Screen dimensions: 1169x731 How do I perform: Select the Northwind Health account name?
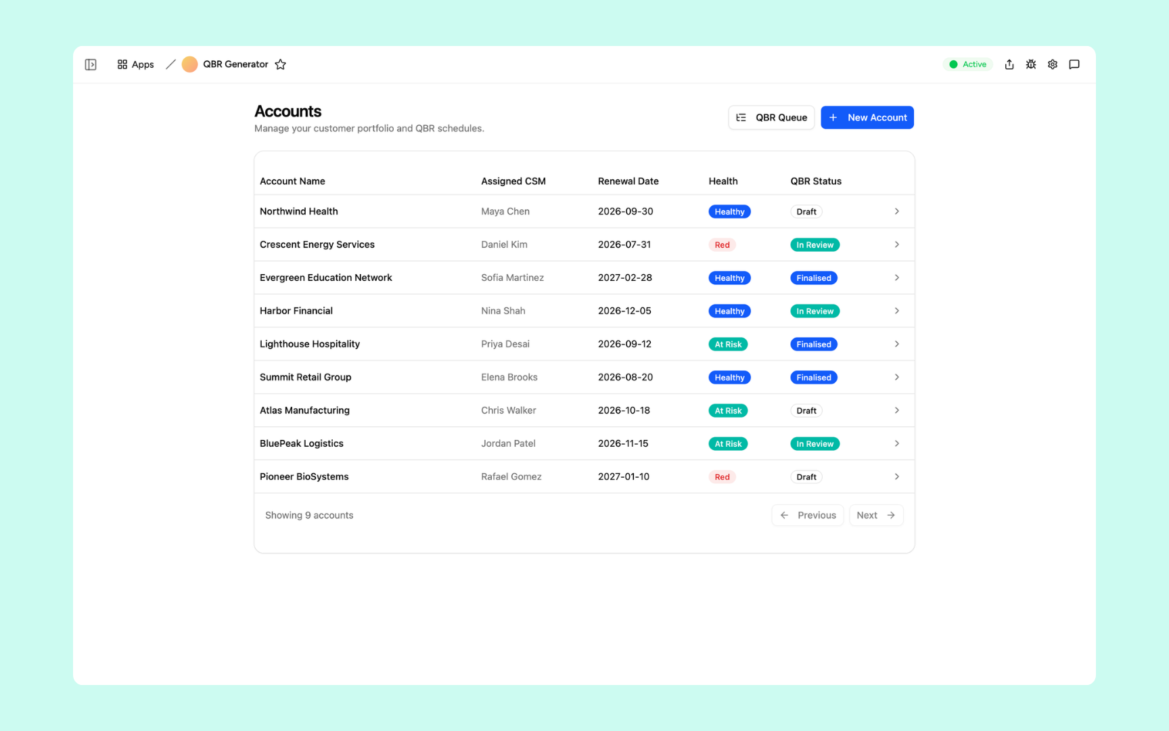point(299,211)
